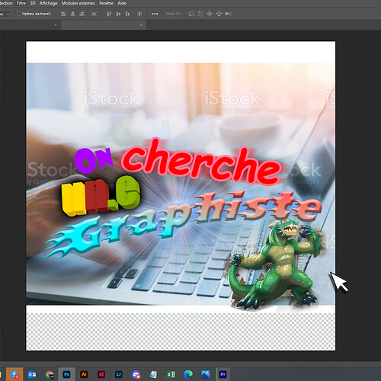
Task: Click the align horizontal centers icon
Action: pos(72,14)
